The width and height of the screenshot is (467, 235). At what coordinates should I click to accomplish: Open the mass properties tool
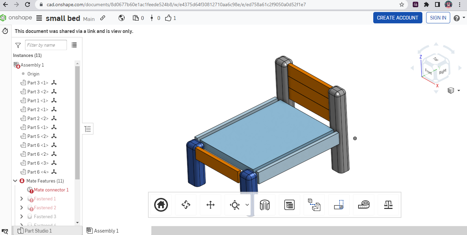388,205
